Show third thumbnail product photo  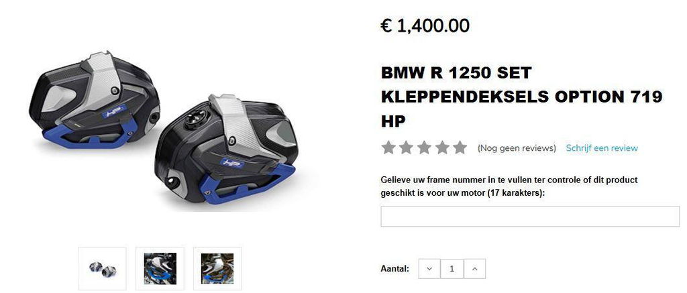click(x=217, y=268)
